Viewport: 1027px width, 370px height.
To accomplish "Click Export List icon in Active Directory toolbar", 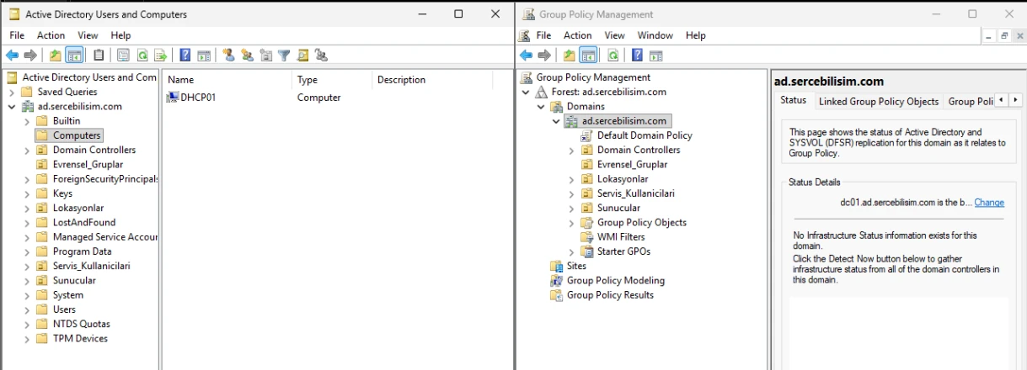I will (161, 55).
